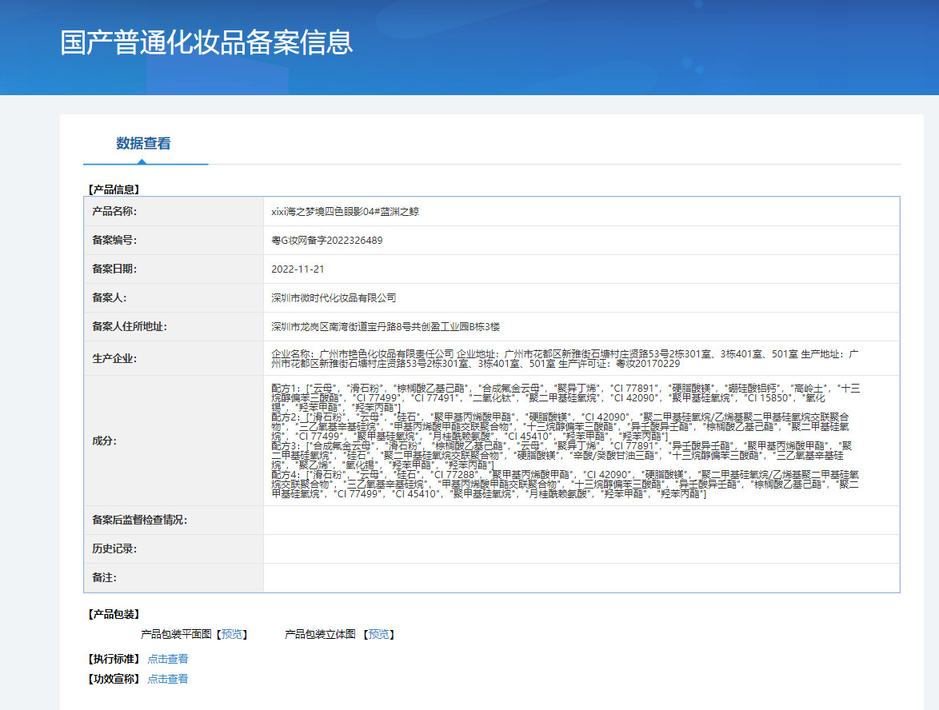
Task: Click the 配方1 ingredient list line
Action: (565, 397)
